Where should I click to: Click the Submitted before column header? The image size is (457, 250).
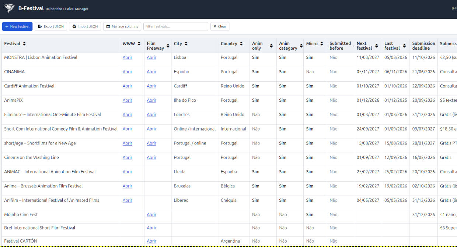coord(340,46)
